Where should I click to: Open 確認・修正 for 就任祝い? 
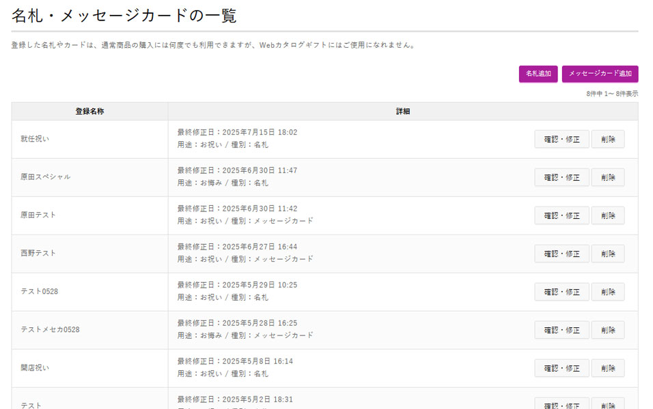tap(561, 139)
